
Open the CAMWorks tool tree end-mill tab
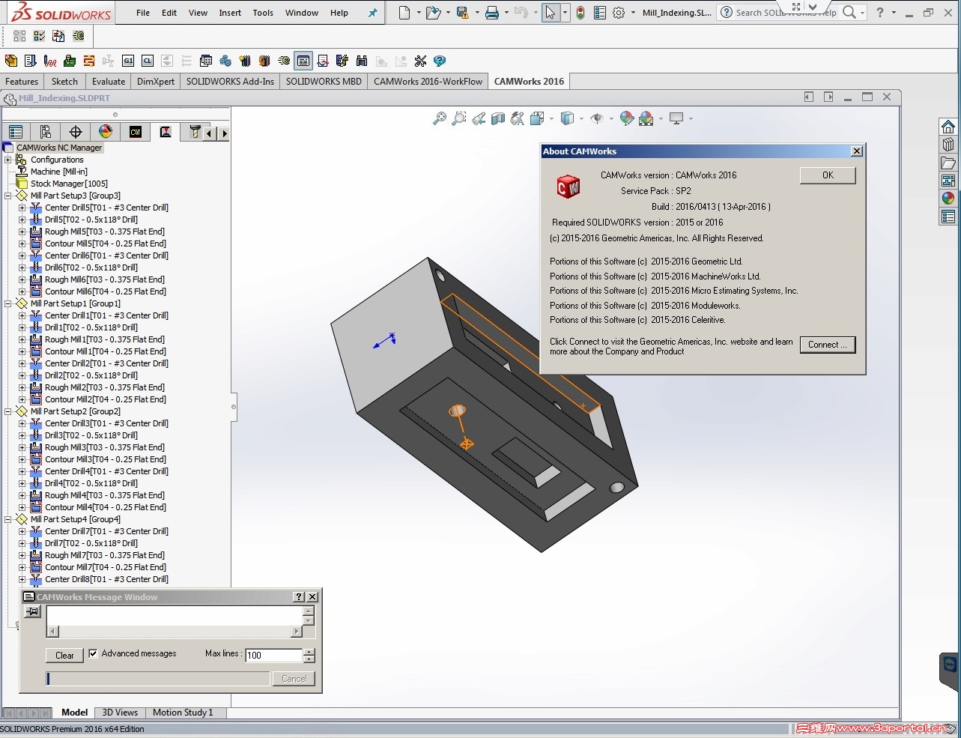click(194, 133)
